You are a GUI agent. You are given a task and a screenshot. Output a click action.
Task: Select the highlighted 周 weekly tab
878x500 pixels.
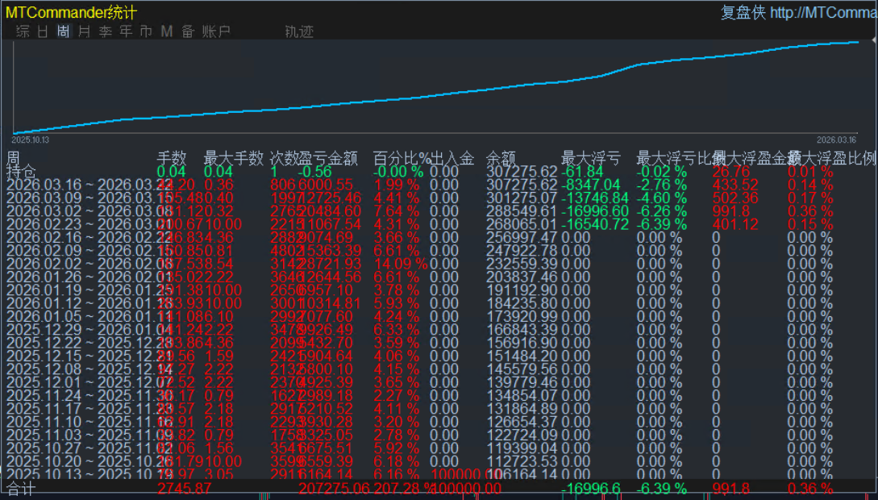(64, 31)
